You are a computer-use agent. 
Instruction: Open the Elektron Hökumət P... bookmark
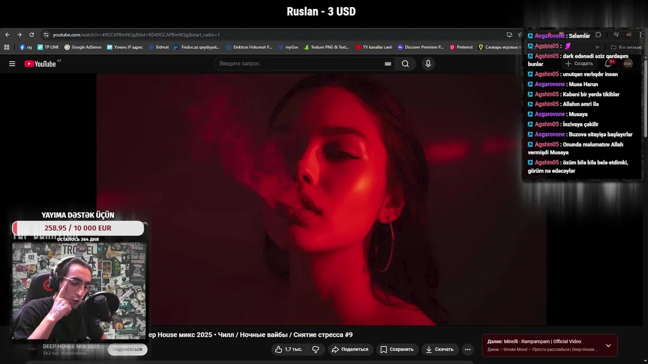pyautogui.click(x=249, y=47)
